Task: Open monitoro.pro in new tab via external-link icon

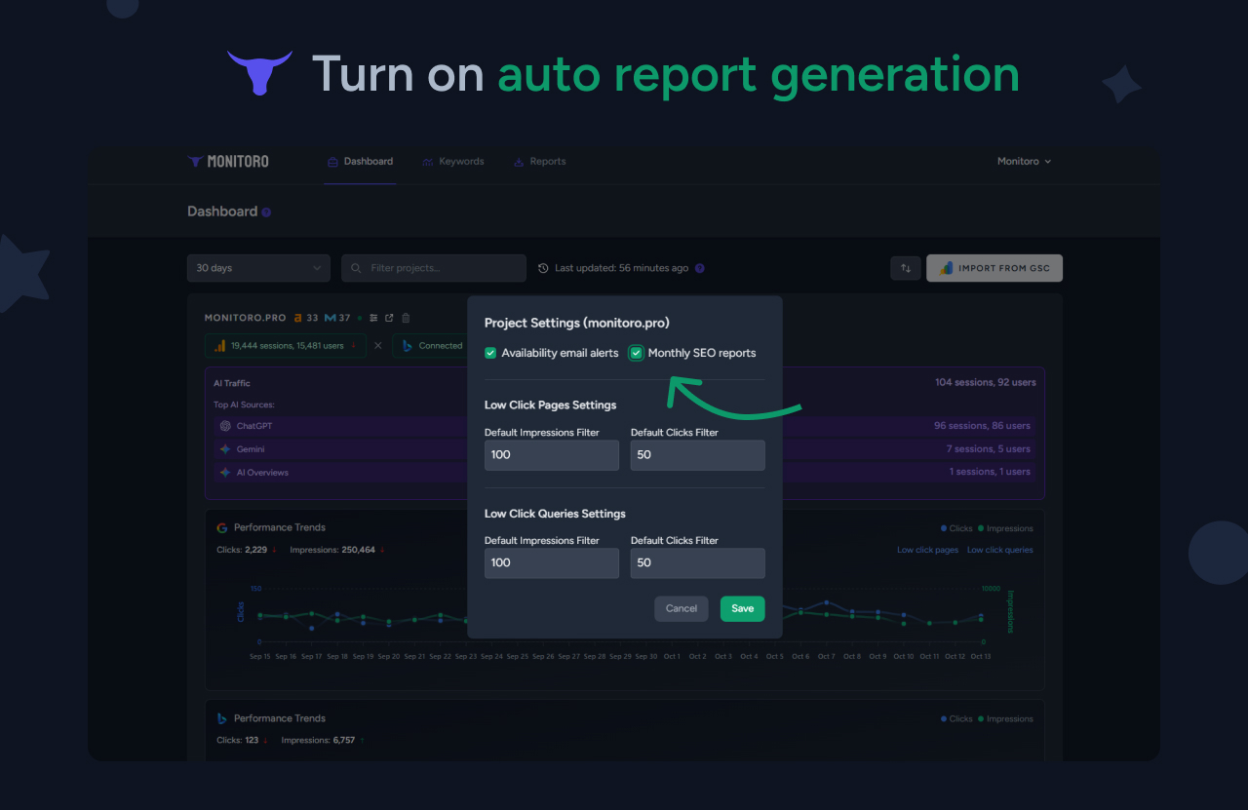Action: click(x=389, y=318)
